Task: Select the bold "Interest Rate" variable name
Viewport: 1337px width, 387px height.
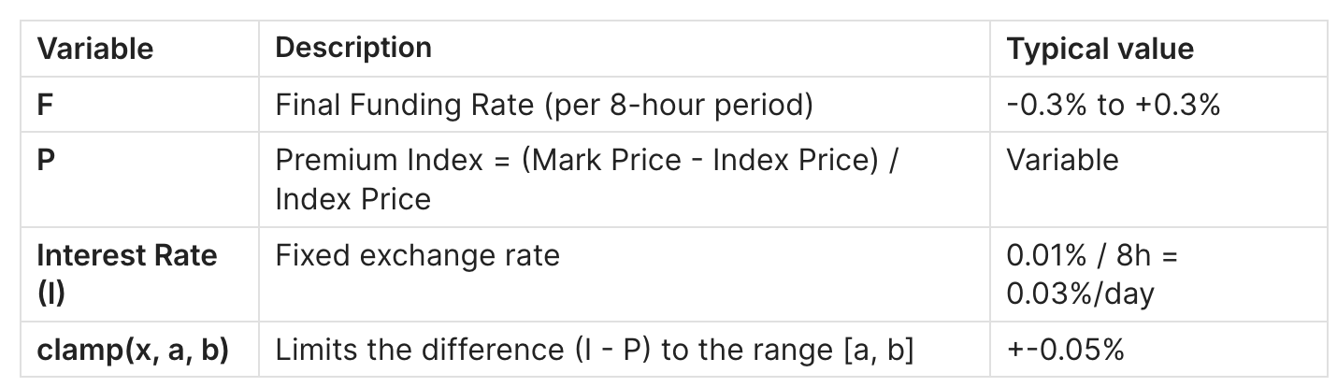Action: tap(126, 255)
